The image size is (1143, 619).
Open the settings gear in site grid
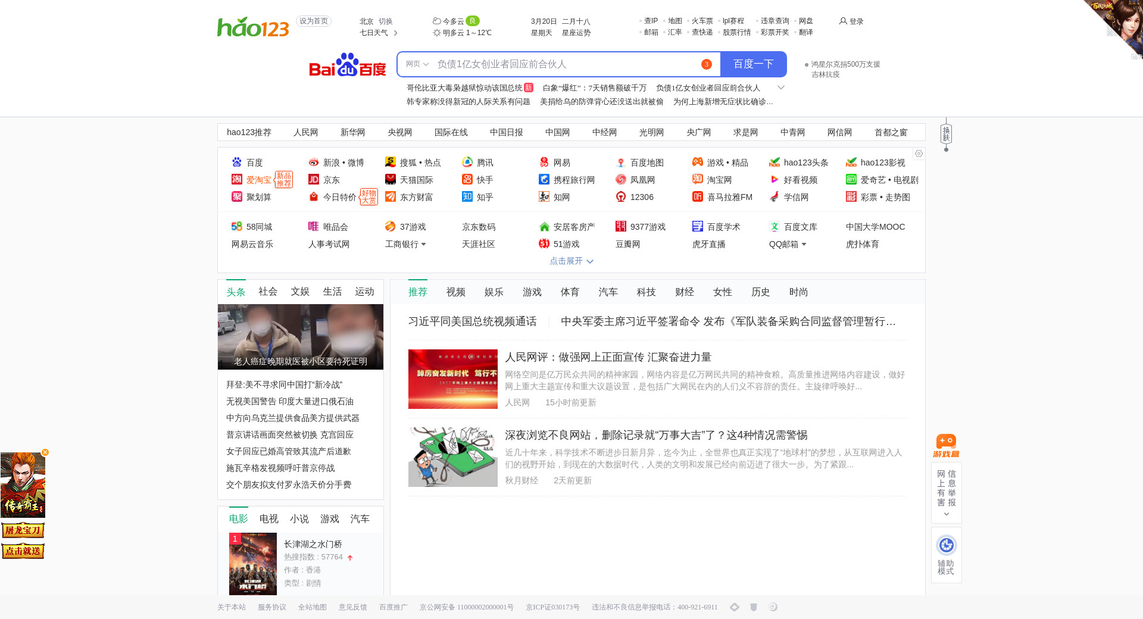(919, 154)
